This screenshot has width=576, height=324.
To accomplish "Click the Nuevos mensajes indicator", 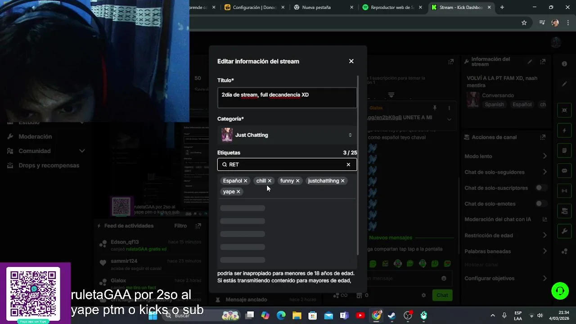I will (391, 238).
